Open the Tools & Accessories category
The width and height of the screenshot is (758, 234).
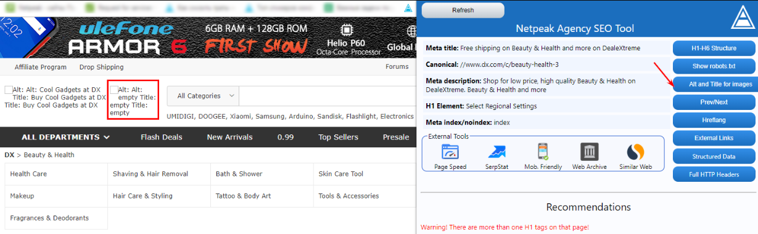click(348, 196)
